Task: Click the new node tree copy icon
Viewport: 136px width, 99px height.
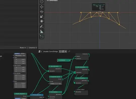Action: click(63, 52)
